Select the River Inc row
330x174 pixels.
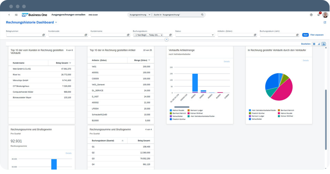(42, 75)
